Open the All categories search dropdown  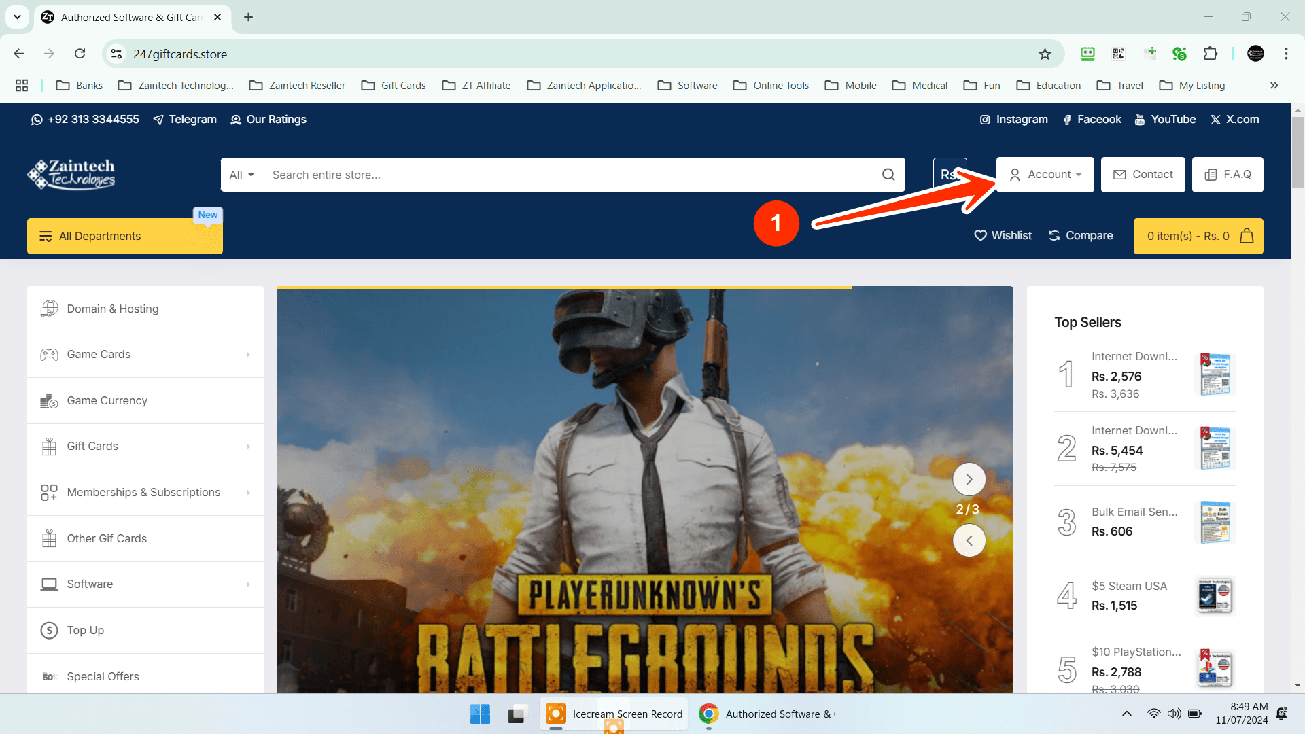241,175
